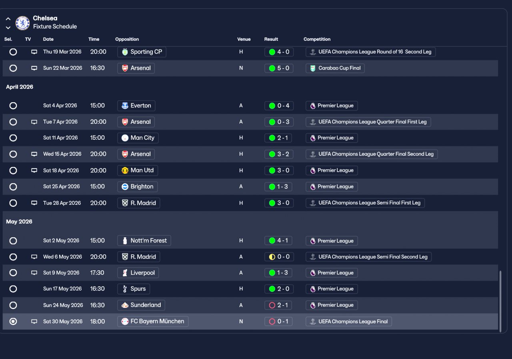This screenshot has height=359, width=512.
Task: Open Arsenal from the 22 Mar fixture
Action: (x=136, y=68)
